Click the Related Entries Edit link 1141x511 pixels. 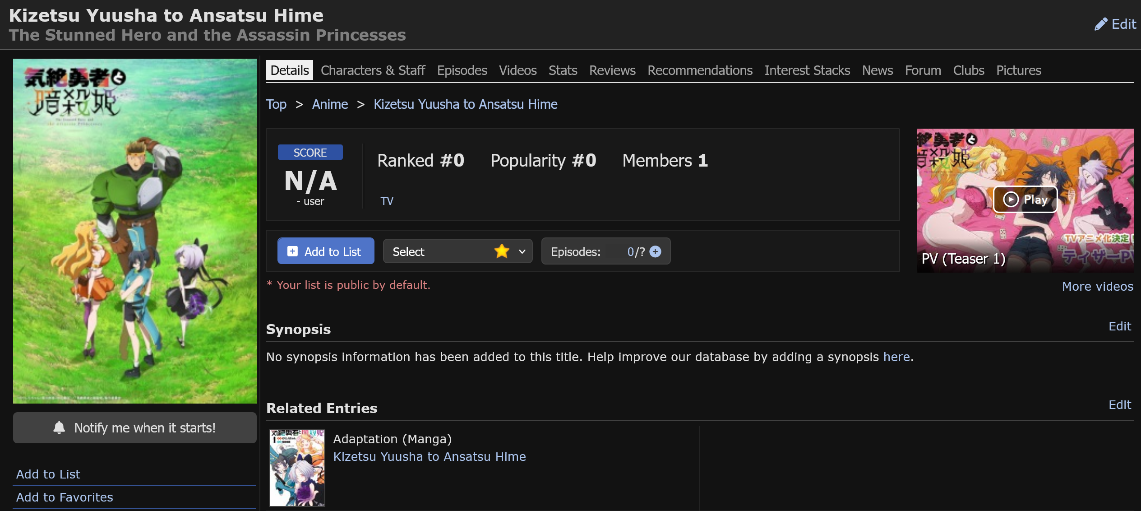(1119, 405)
